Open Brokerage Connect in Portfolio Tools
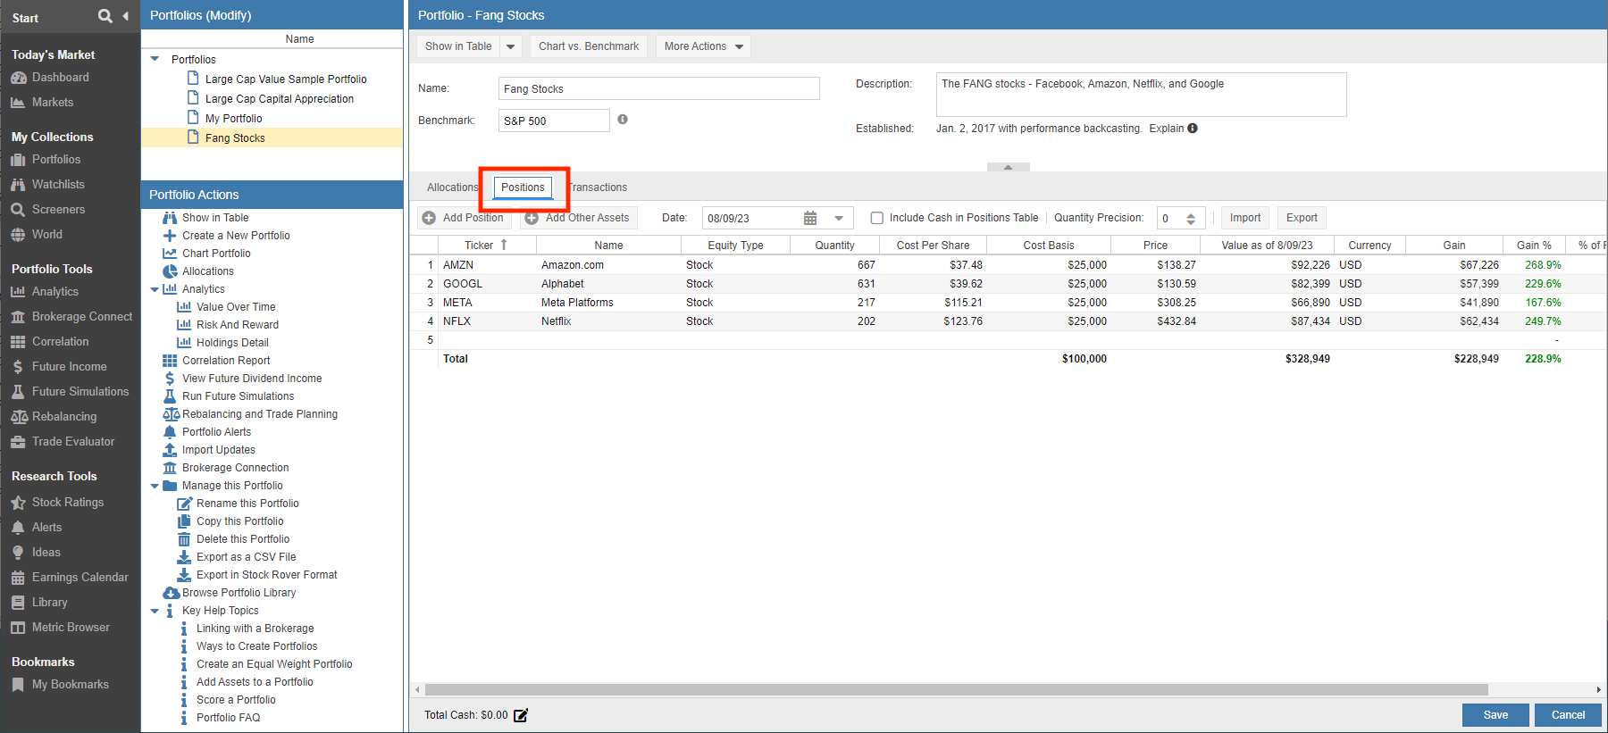Viewport: 1608px width, 733px height. coord(81,317)
